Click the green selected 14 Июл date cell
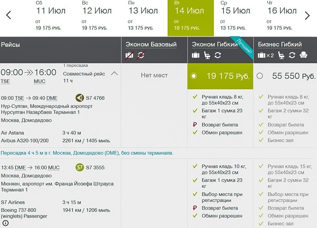 [x=190, y=17]
